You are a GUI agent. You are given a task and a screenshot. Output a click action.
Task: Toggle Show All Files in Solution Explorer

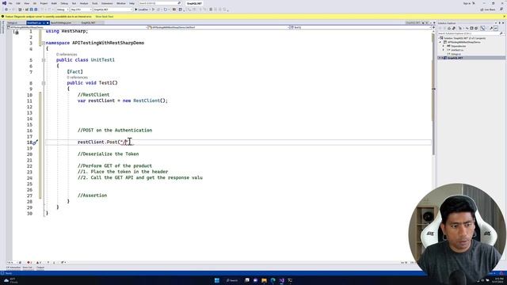(476, 28)
